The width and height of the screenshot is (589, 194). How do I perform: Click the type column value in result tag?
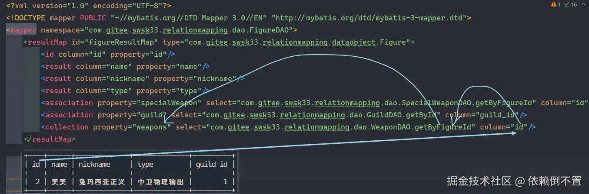click(x=117, y=91)
